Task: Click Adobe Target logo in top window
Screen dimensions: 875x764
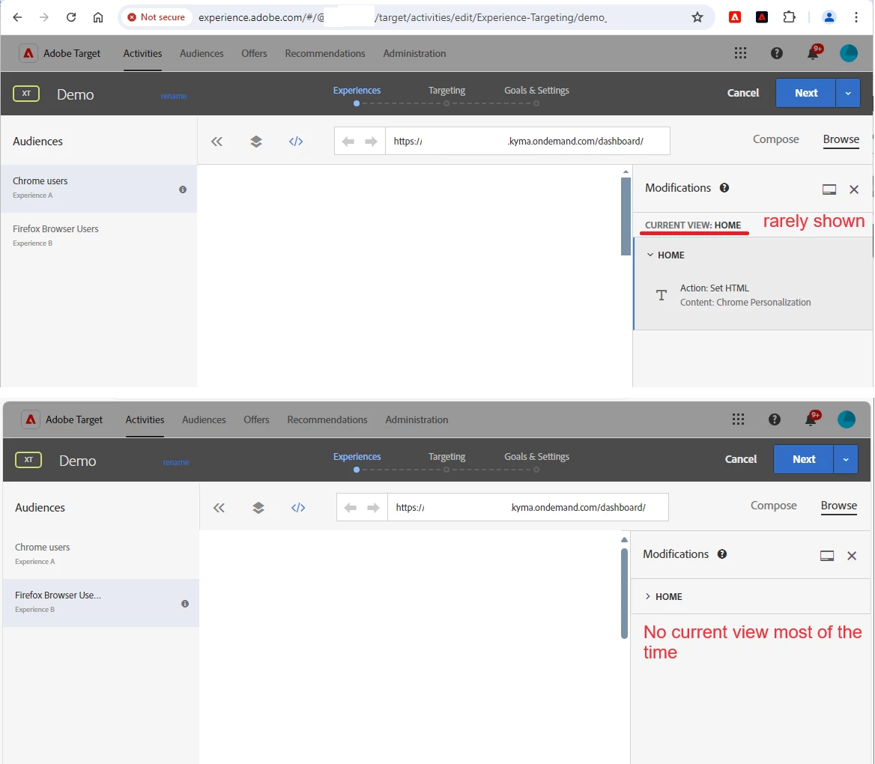Action: pyautogui.click(x=28, y=53)
